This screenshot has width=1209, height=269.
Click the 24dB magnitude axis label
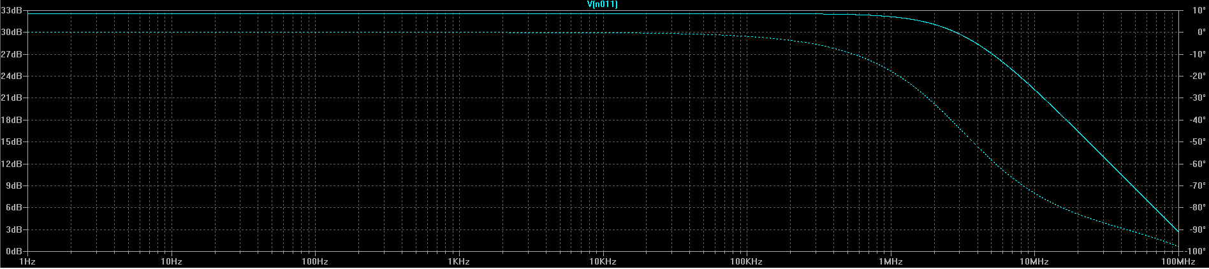11,76
